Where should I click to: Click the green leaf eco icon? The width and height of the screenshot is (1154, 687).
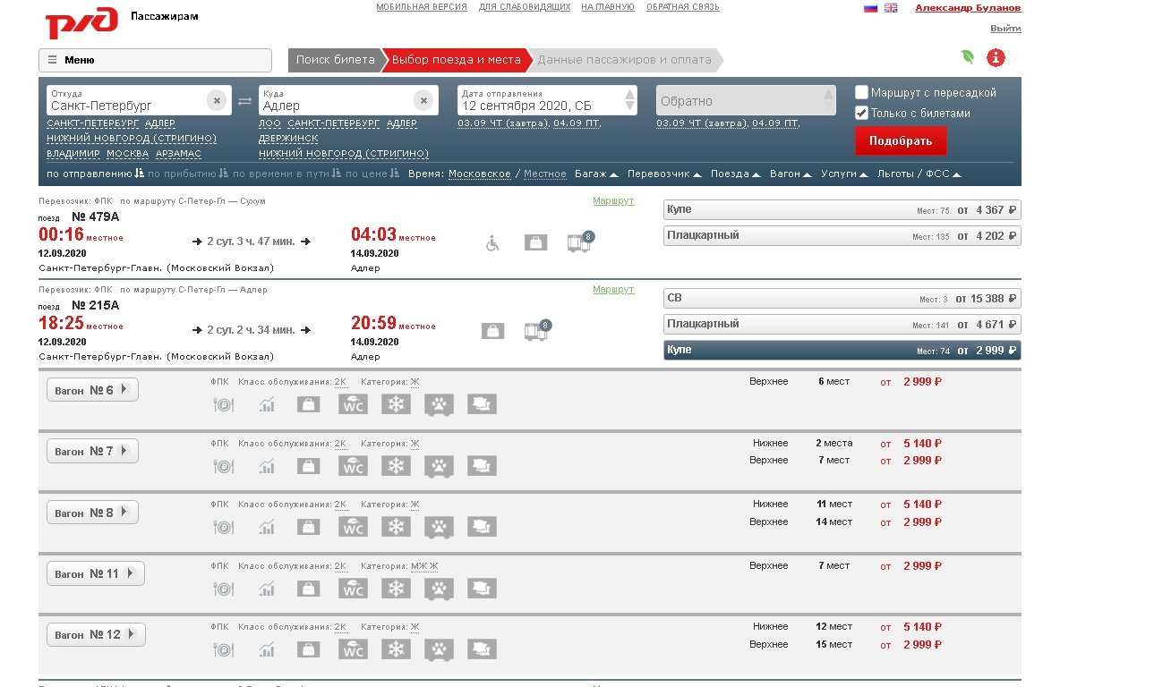pos(968,57)
